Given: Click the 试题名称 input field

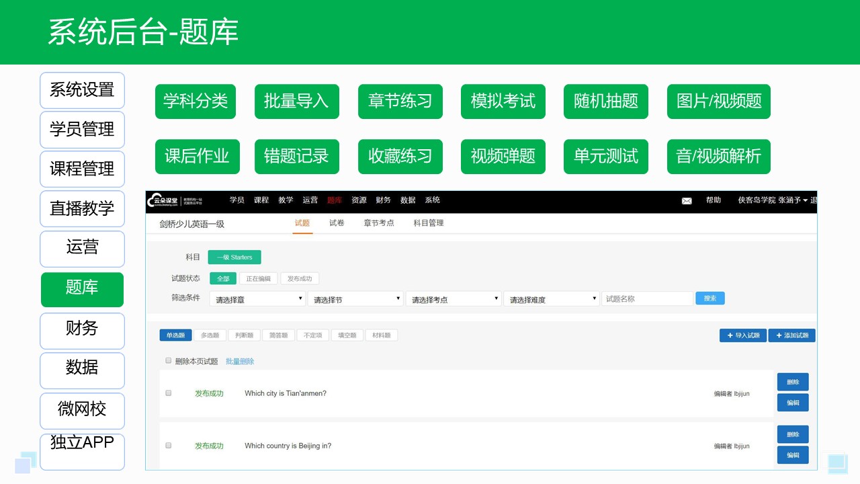Looking at the screenshot, I should (648, 298).
